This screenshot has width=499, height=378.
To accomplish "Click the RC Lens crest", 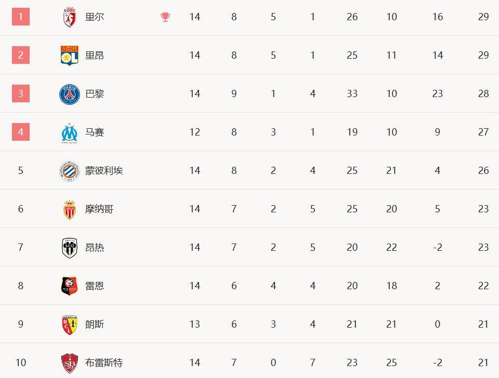I will pos(69,325).
